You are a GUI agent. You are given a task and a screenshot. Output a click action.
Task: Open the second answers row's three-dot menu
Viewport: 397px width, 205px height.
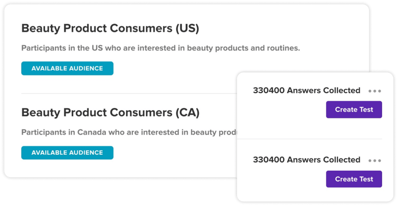point(375,161)
